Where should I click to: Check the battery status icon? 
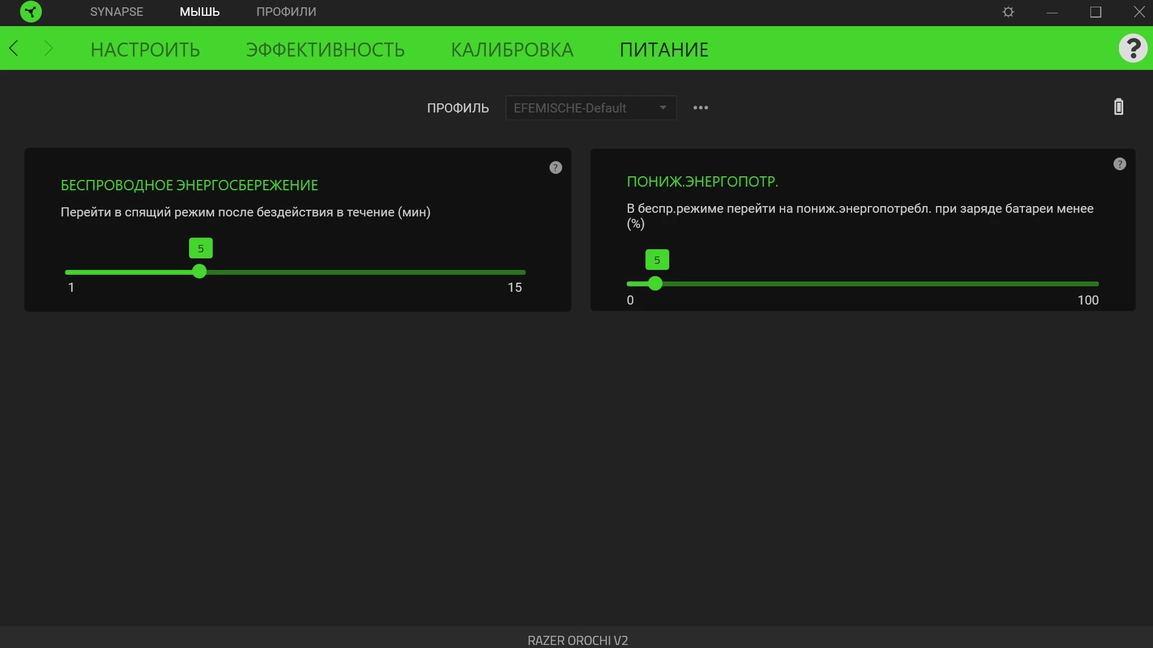(x=1118, y=107)
